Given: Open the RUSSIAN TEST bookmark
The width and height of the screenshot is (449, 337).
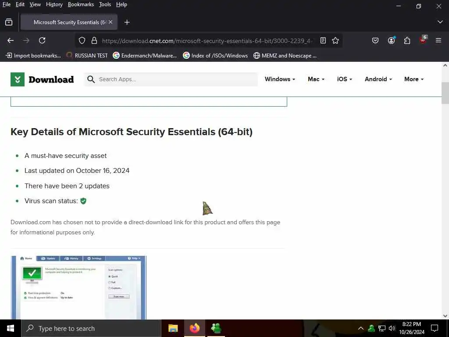Looking at the screenshot, I should [x=87, y=56].
